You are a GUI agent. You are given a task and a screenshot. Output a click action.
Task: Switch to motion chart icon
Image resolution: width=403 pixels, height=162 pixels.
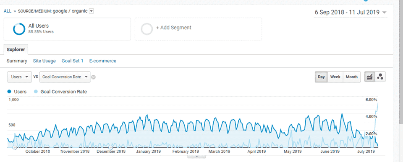tap(380, 77)
